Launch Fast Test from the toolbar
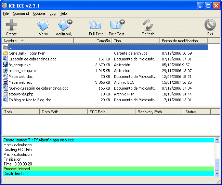Screen dimensions: 222x185 116,27
